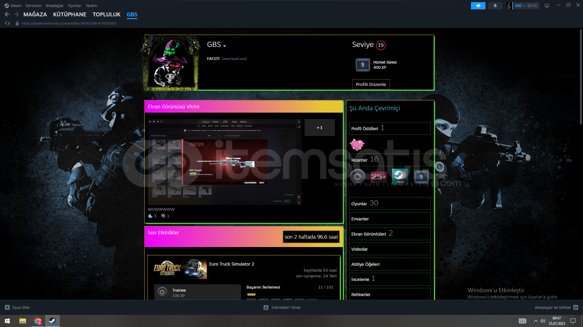Viewport: 583px width, 327px height.
Task: Open the AWP screenshot showcase thumbnail
Action: point(224,162)
